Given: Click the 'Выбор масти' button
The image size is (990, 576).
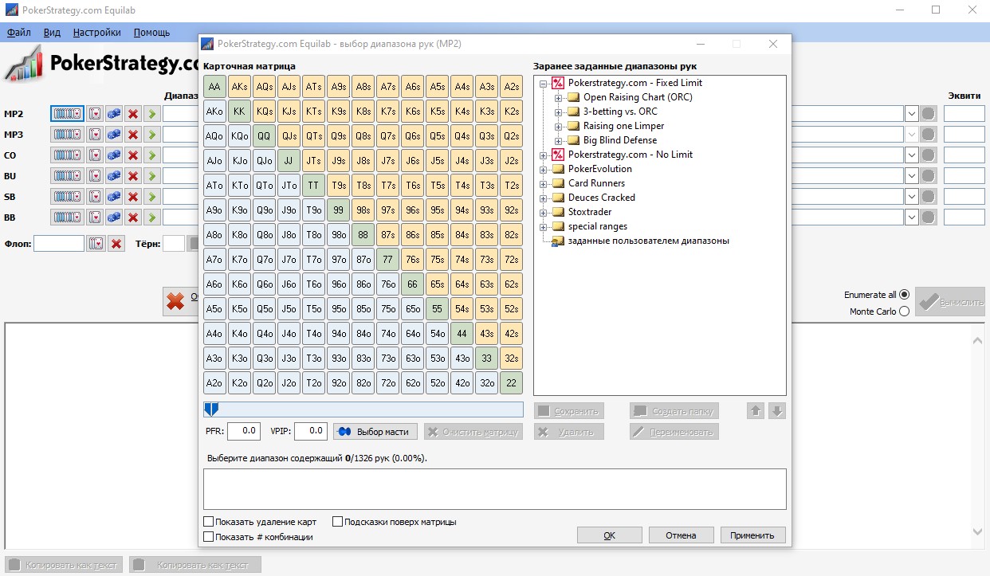Looking at the screenshot, I should 375,432.
